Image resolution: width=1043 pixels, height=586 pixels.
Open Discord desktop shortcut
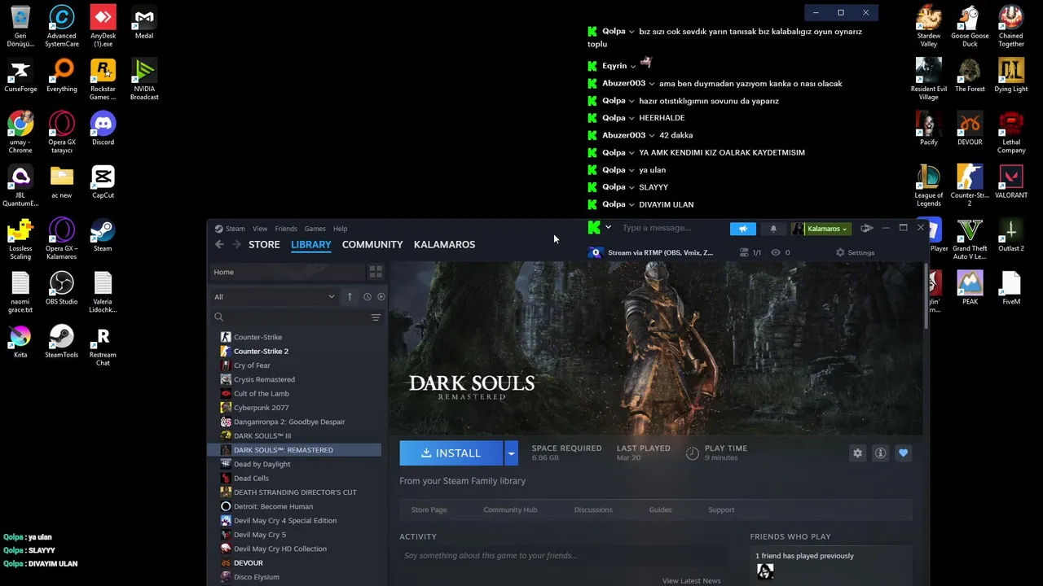point(103,129)
